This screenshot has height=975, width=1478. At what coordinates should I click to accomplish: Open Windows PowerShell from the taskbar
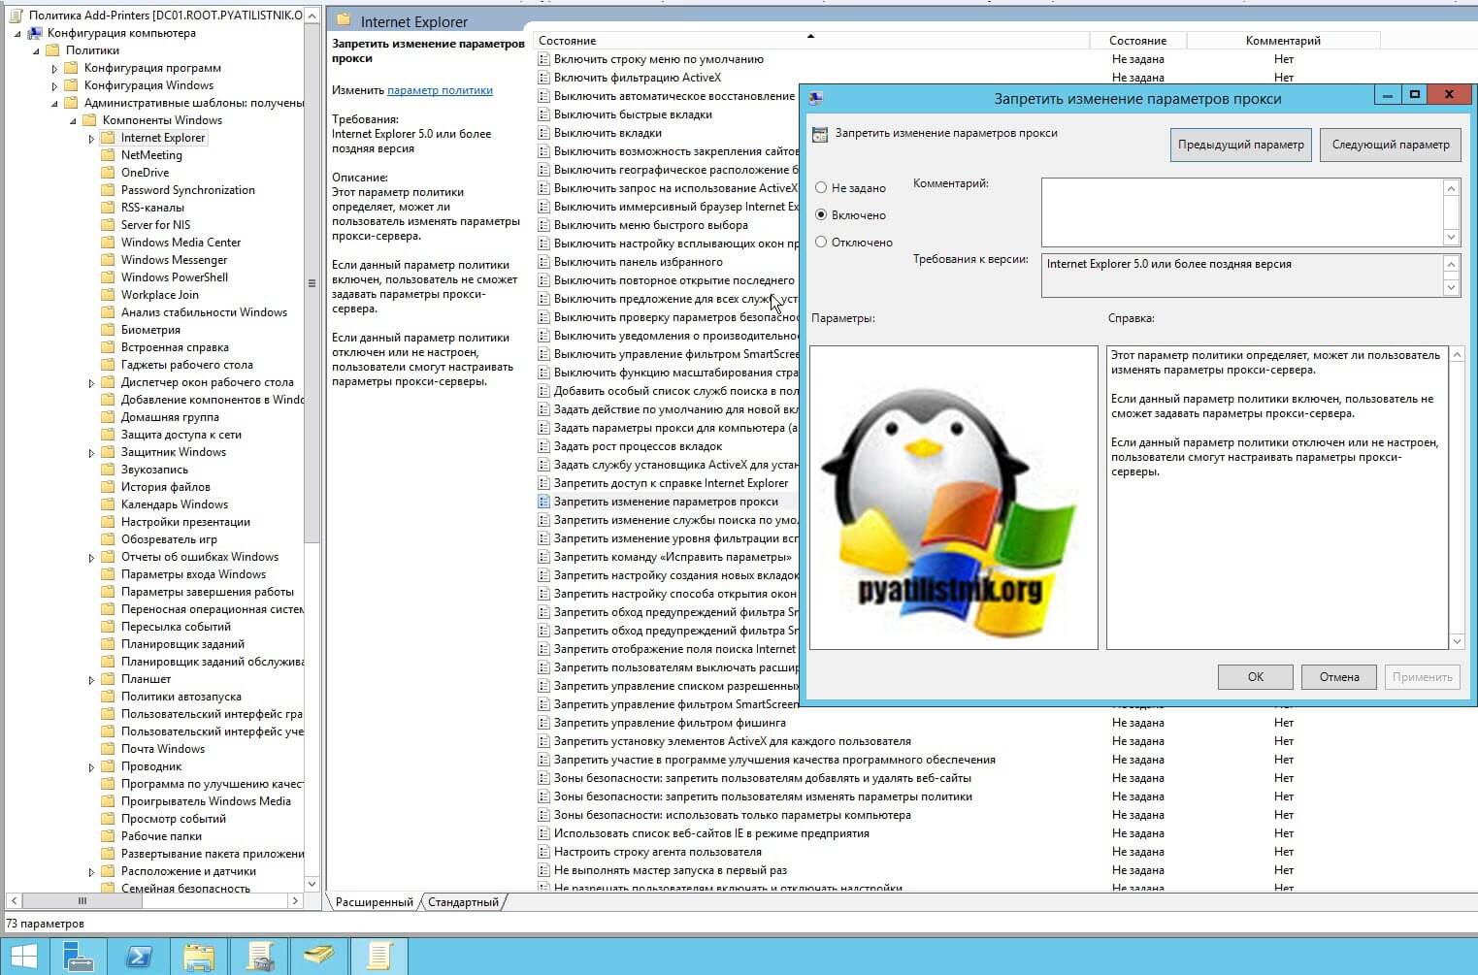(139, 957)
